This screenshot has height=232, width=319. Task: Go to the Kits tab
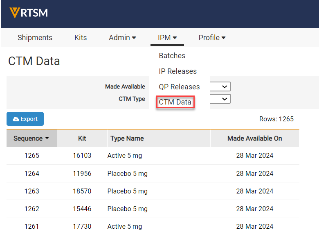coord(81,38)
